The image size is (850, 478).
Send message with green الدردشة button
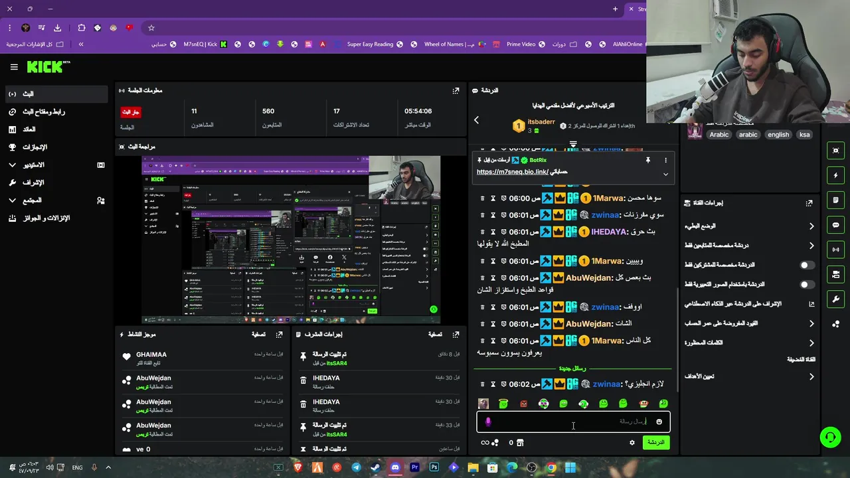tap(656, 442)
